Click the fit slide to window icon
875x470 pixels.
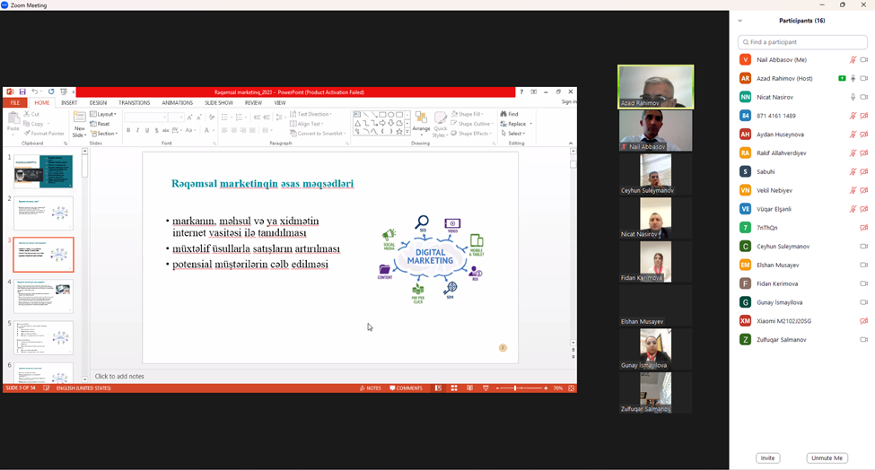point(572,388)
